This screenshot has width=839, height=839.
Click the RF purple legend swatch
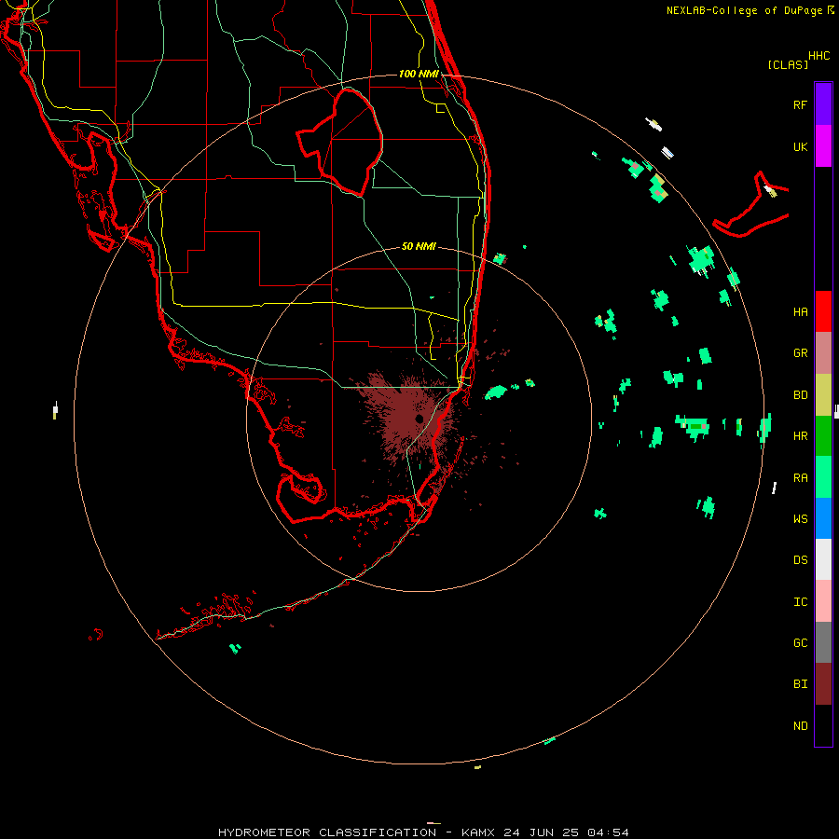point(823,103)
